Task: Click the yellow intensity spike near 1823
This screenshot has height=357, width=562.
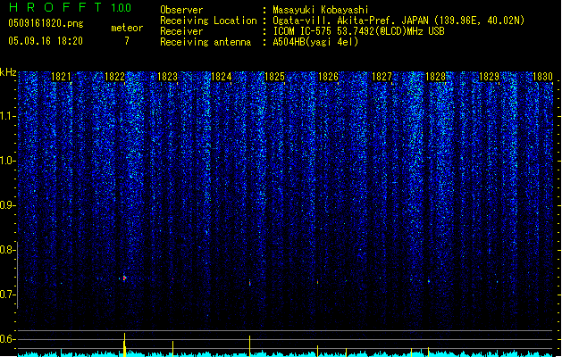Action: coord(172,349)
